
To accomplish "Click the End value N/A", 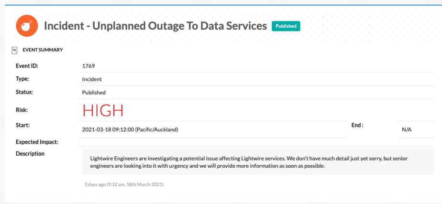I will (x=407, y=130).
